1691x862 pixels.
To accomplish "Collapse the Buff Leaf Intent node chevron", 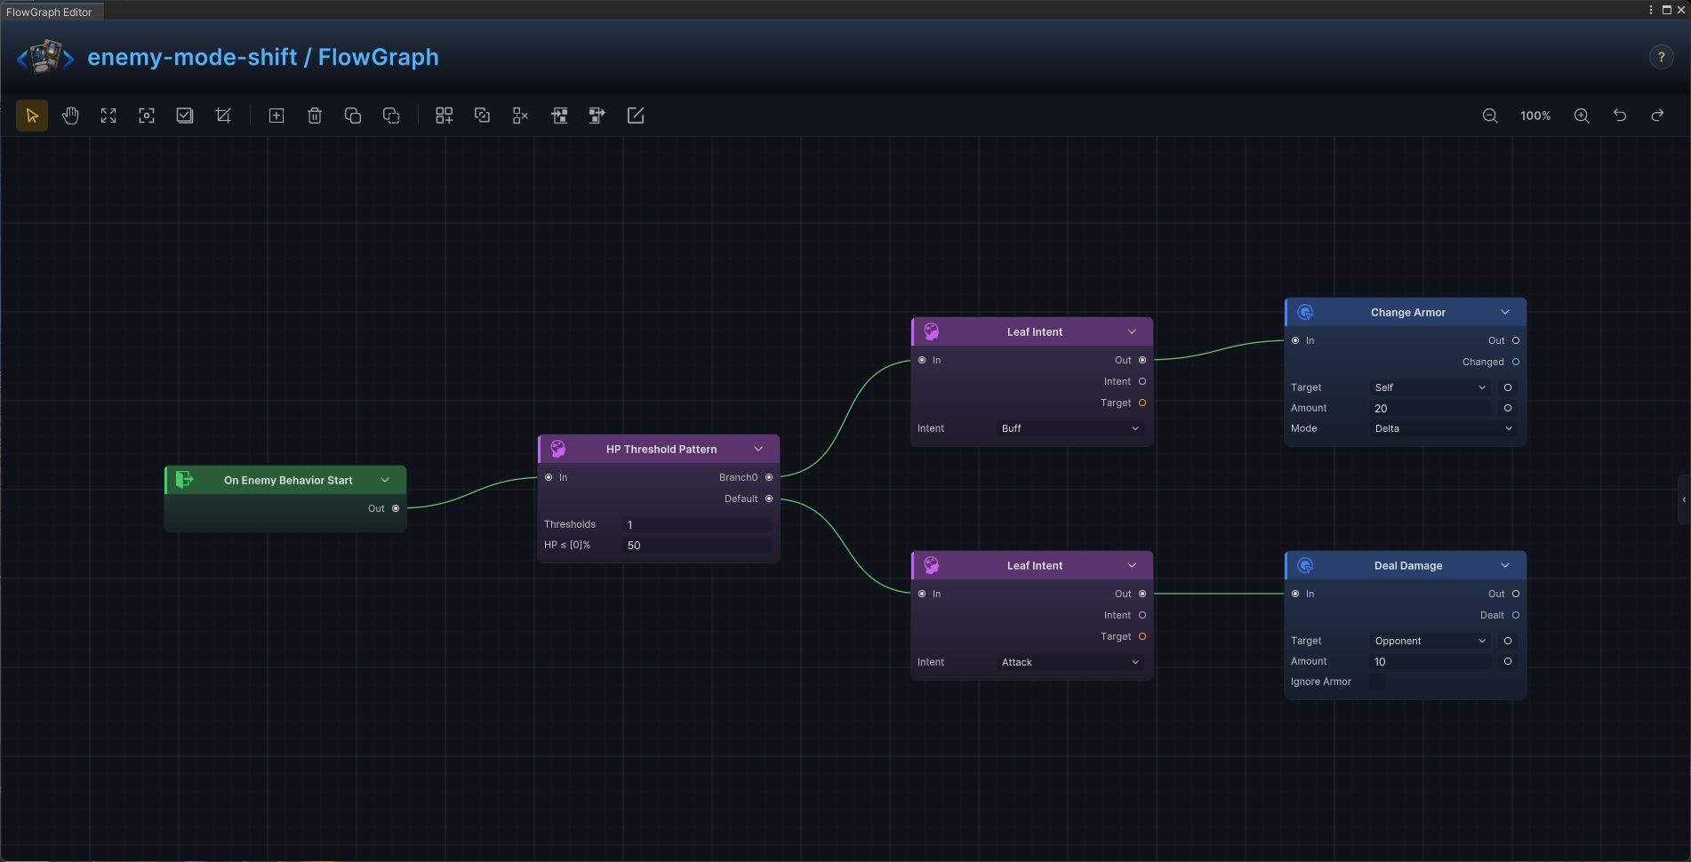I will [x=1132, y=331].
